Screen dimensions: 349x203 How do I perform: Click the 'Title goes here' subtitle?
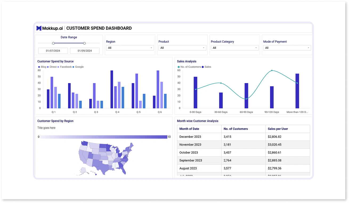pos(47,128)
